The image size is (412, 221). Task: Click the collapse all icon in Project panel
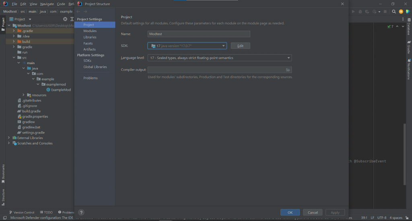pyautogui.click(x=72, y=19)
